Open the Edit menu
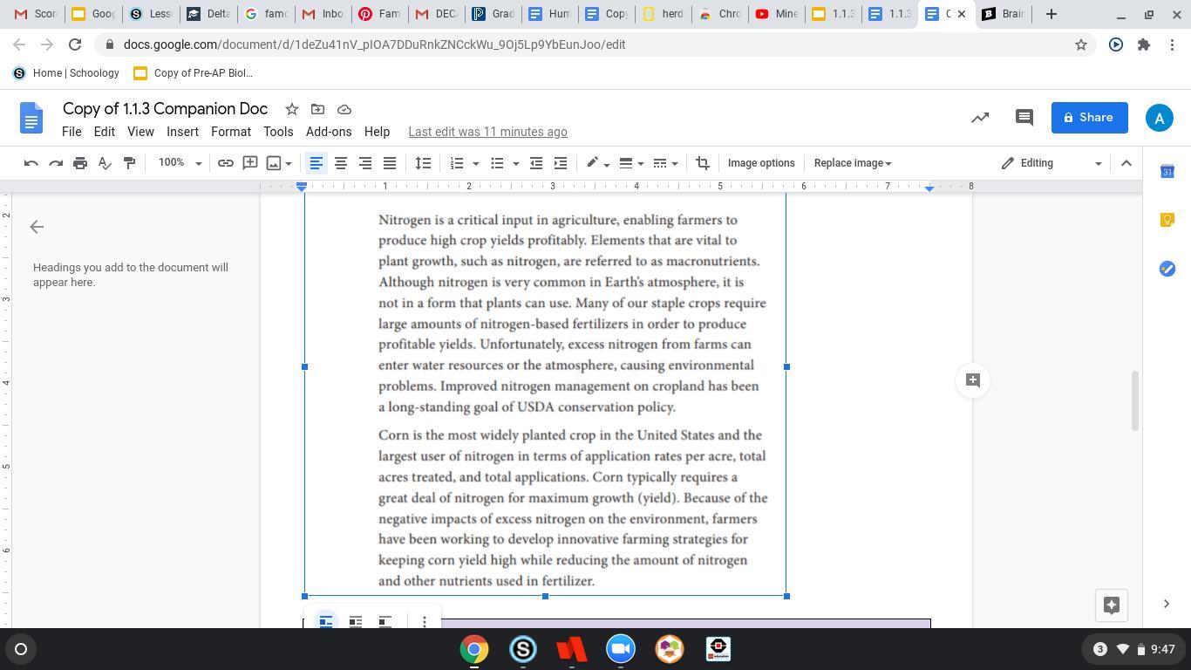 105,132
